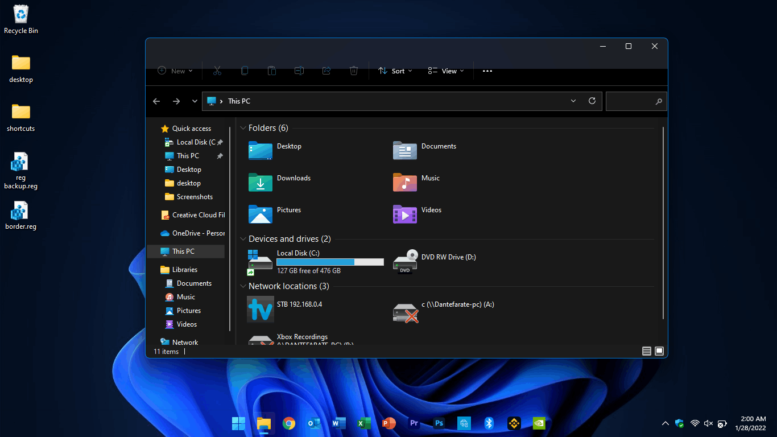Open the New dropdown menu
The image size is (777, 437).
click(175, 71)
